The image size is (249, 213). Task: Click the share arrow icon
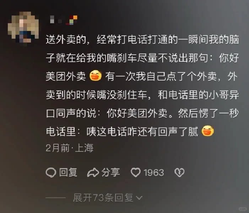[93, 173]
